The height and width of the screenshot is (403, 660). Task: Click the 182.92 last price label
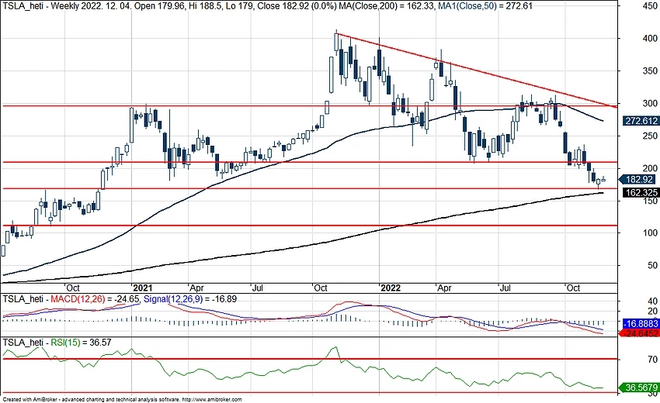pyautogui.click(x=639, y=180)
